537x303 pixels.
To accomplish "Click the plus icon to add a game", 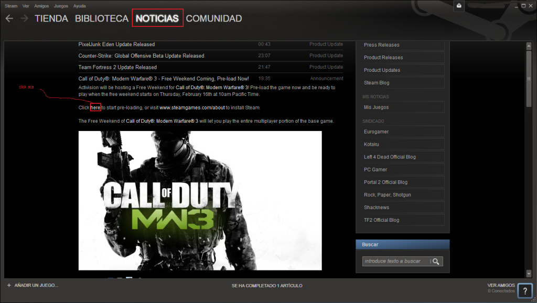I will 9,285.
